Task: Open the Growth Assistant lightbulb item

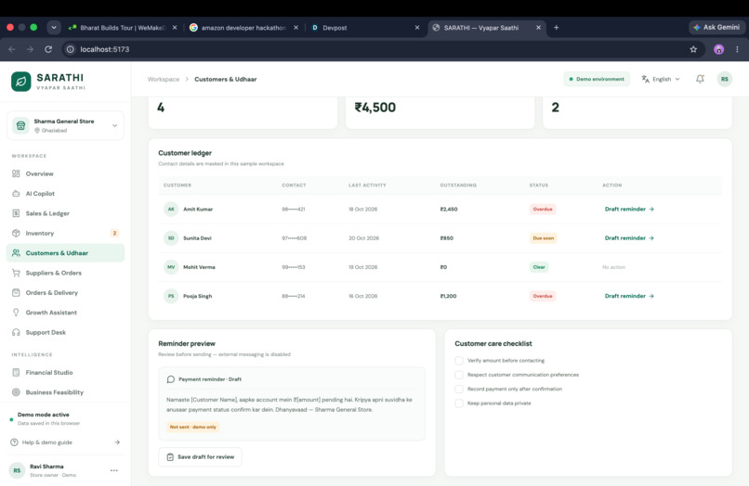Action: pyautogui.click(x=65, y=313)
